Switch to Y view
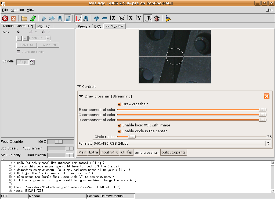The image size is (275, 199). coord(139,18)
